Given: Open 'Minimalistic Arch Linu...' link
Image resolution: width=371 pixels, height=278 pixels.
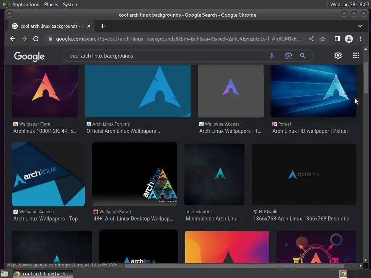Looking at the screenshot, I should coord(213,219).
